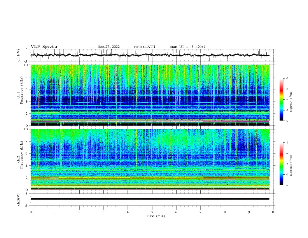308x238 pixels.
Task: Click the time axis tick label '6'
Action: 176,212
